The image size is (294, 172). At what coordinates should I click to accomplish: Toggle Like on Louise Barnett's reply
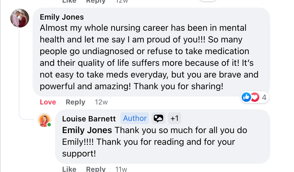pos(69,169)
